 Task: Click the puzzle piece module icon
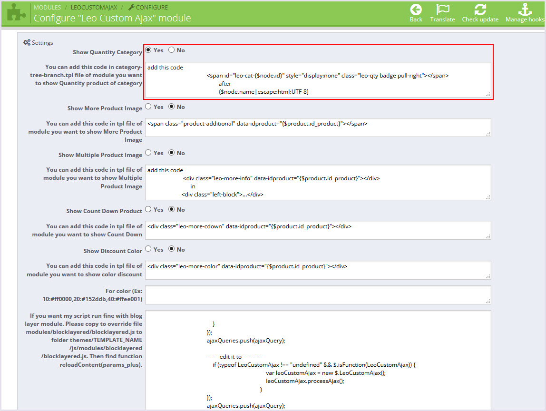coord(16,12)
